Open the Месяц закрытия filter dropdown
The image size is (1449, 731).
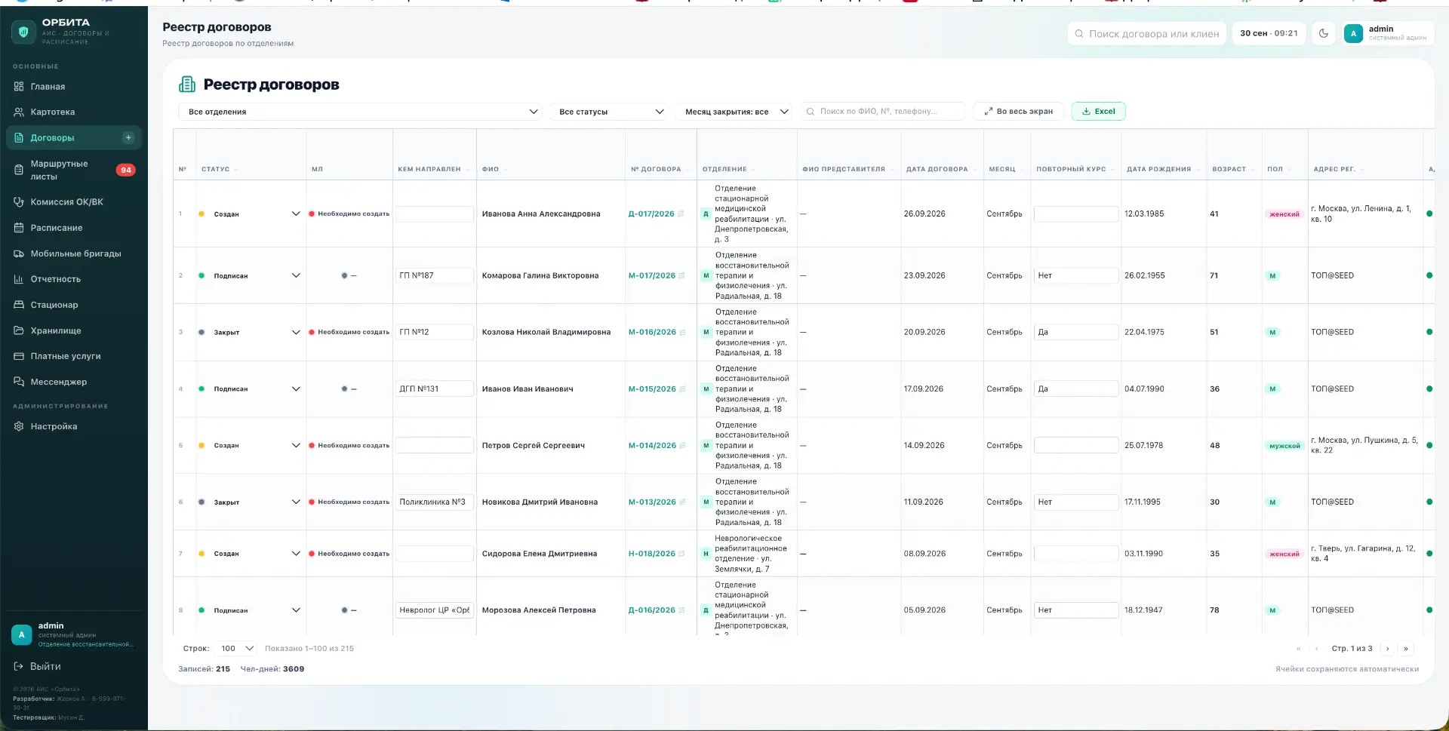tap(735, 112)
